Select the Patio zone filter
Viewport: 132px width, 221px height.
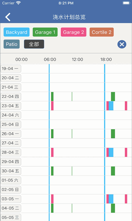click(x=12, y=44)
